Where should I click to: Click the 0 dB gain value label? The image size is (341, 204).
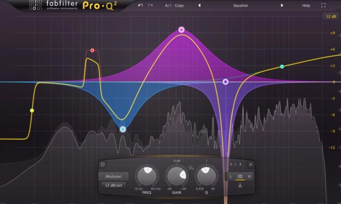pyautogui.click(x=177, y=161)
